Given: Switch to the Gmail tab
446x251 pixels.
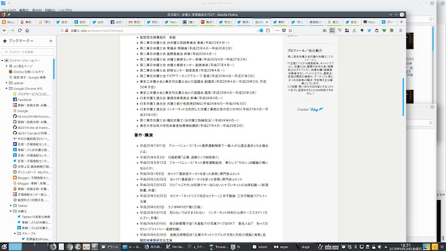Looking at the screenshot, I should click(134, 22).
